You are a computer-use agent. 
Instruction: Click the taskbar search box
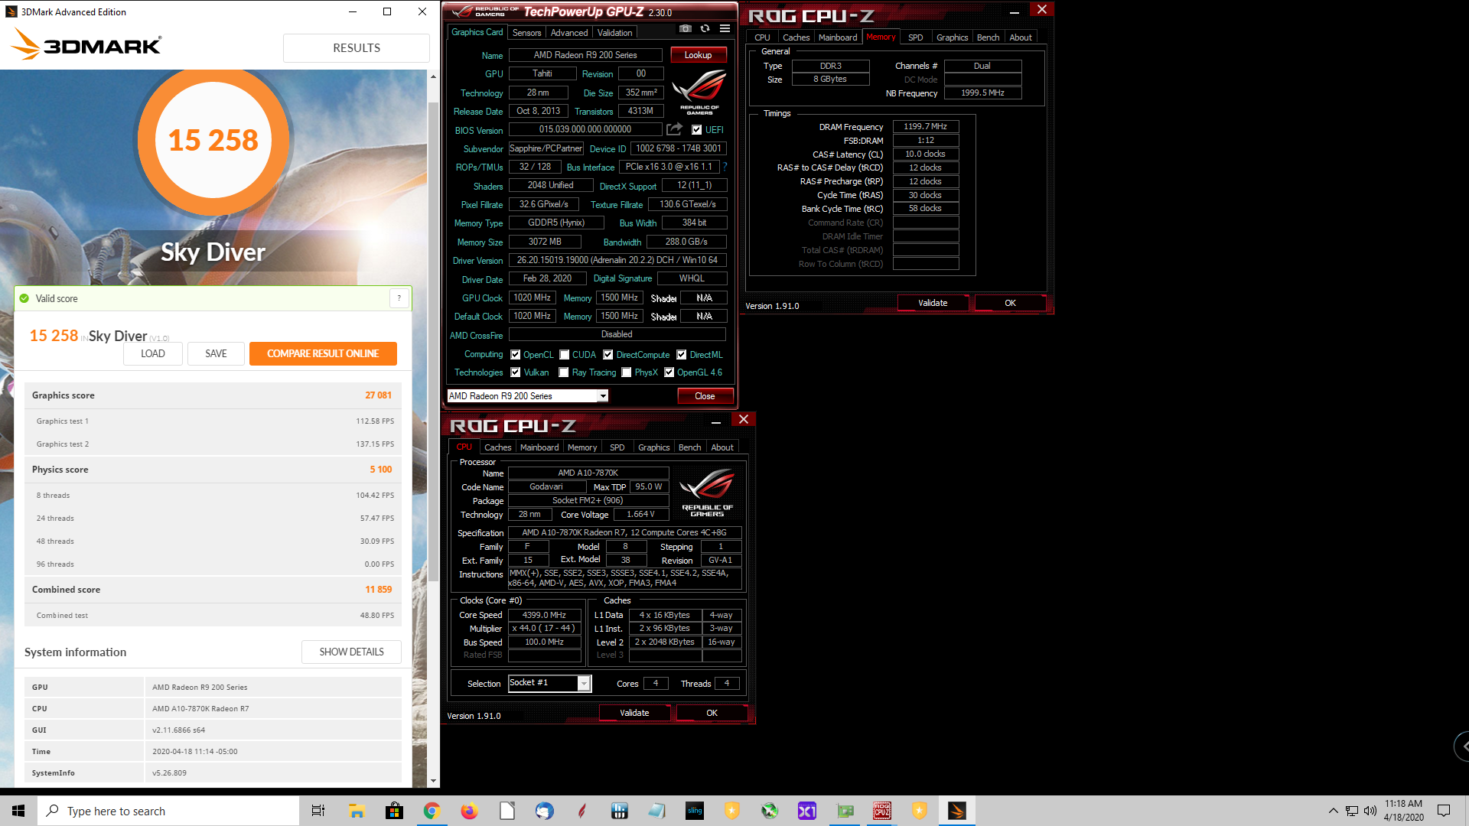pos(168,811)
